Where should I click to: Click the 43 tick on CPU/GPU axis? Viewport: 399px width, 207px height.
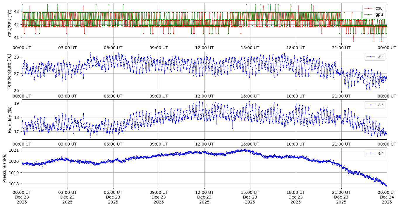pos(17,11)
